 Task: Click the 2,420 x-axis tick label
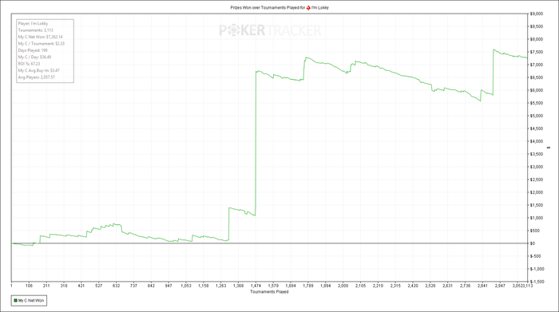click(413, 286)
